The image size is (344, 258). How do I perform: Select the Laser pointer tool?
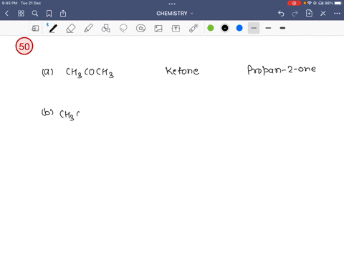coord(193,28)
